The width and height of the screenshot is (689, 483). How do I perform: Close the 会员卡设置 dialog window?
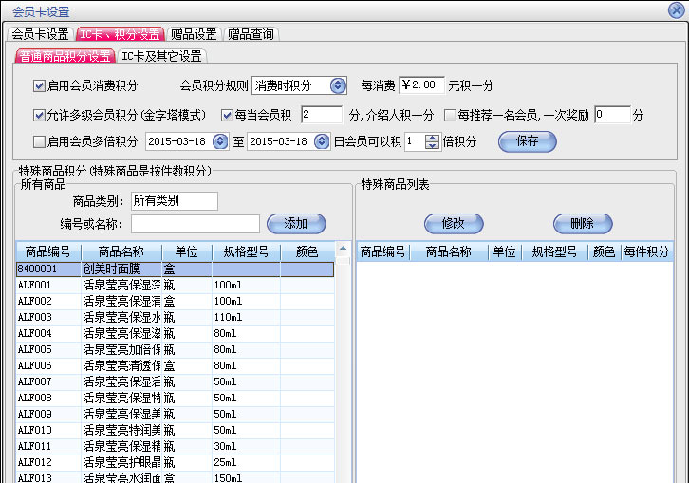675,10
